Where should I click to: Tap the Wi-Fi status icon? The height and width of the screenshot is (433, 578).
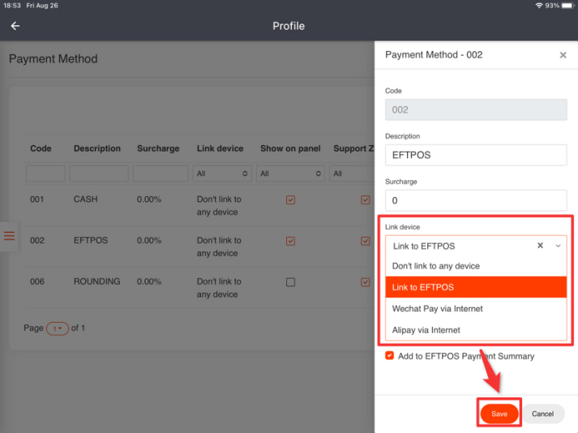539,6
